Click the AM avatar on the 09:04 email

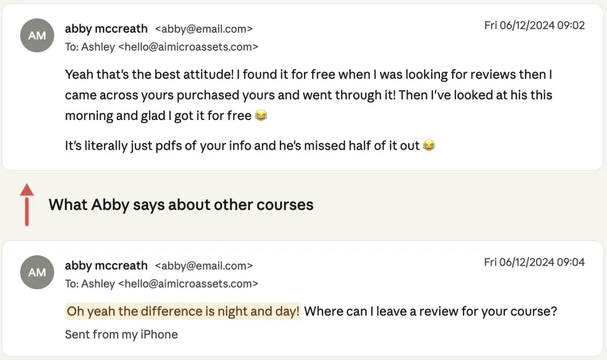[37, 272]
